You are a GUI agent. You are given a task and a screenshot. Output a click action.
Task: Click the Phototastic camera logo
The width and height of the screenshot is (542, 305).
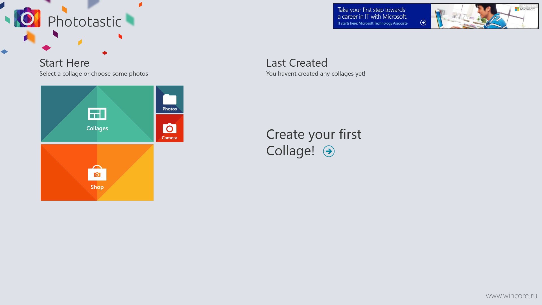pos(27,18)
